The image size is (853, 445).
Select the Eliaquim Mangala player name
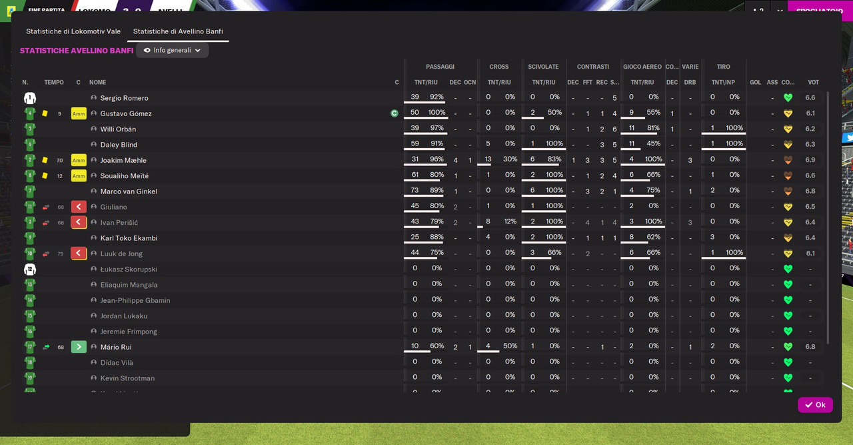point(129,285)
